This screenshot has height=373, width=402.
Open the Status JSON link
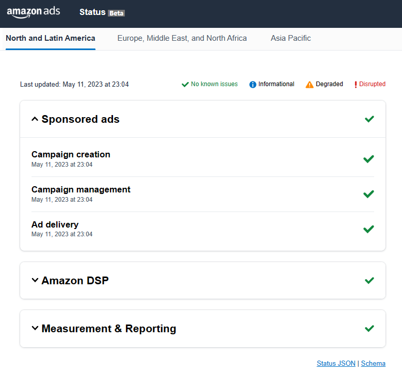pos(336,363)
